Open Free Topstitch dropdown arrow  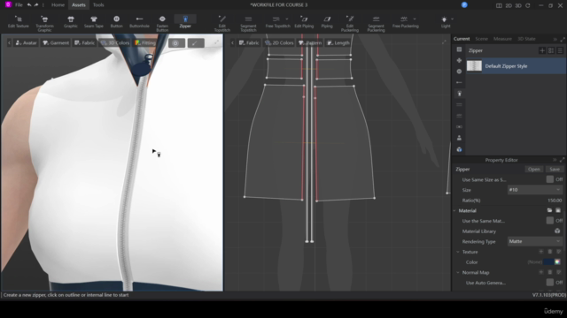[x=287, y=19]
